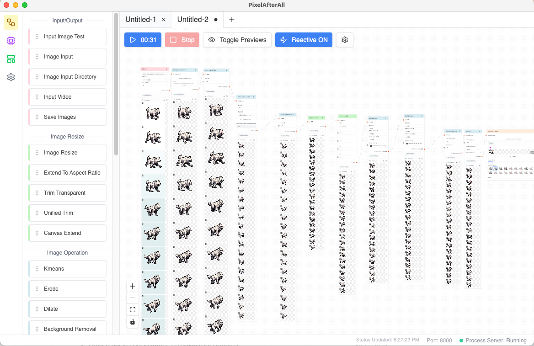
Task: Open app settings gear in left sidebar
Action: click(x=11, y=77)
